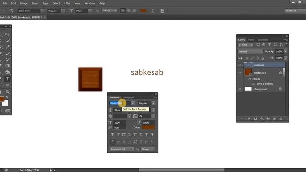Click the Create warped text icon
The width and height of the screenshot is (306, 172).
pos(153,11)
